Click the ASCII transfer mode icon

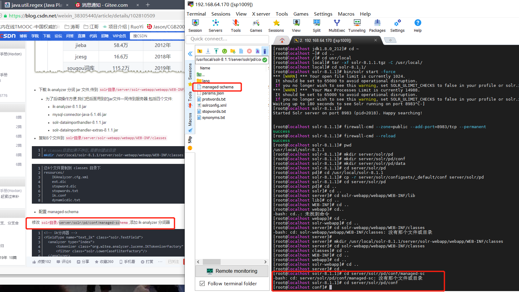tap(258, 51)
